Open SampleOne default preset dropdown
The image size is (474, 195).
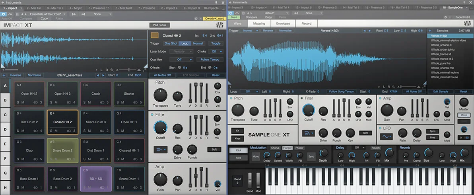click(276, 13)
